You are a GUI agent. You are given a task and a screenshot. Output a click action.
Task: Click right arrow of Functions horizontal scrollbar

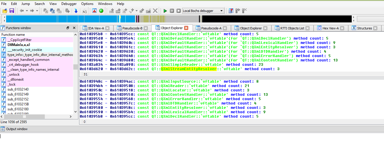[x=70, y=116]
